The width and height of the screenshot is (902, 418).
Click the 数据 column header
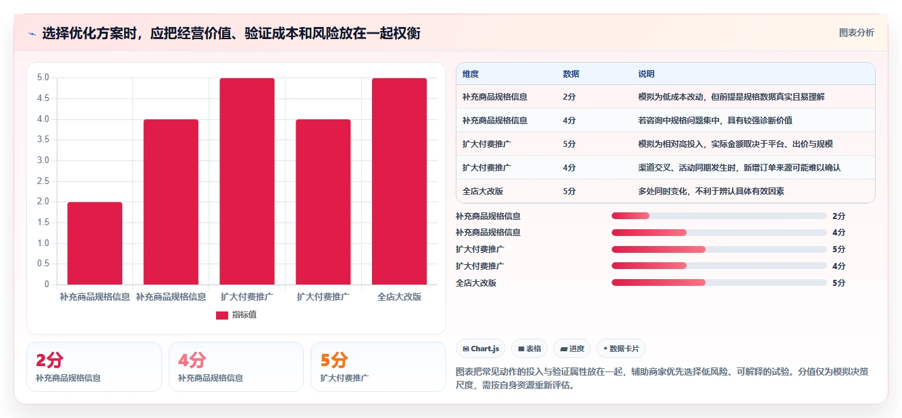tap(571, 74)
